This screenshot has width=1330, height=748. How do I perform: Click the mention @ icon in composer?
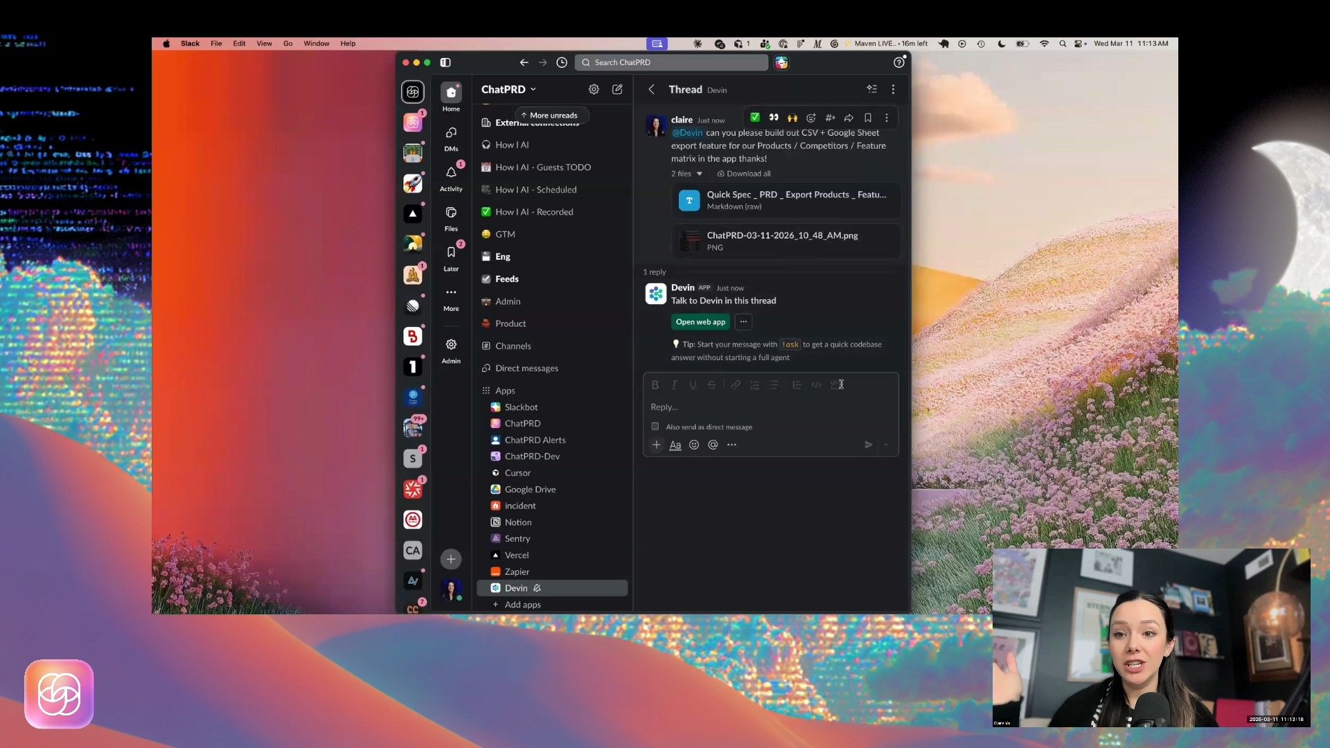click(x=713, y=445)
